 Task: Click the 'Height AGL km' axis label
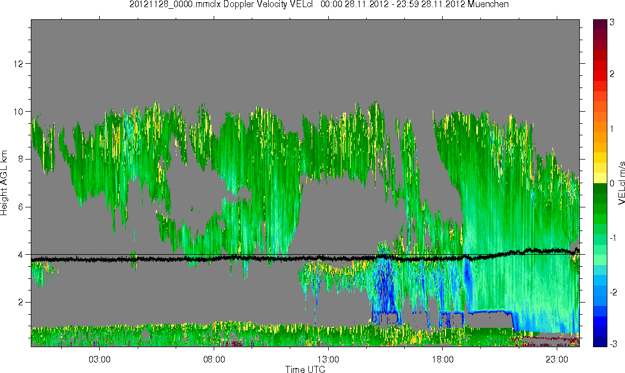[4, 183]
